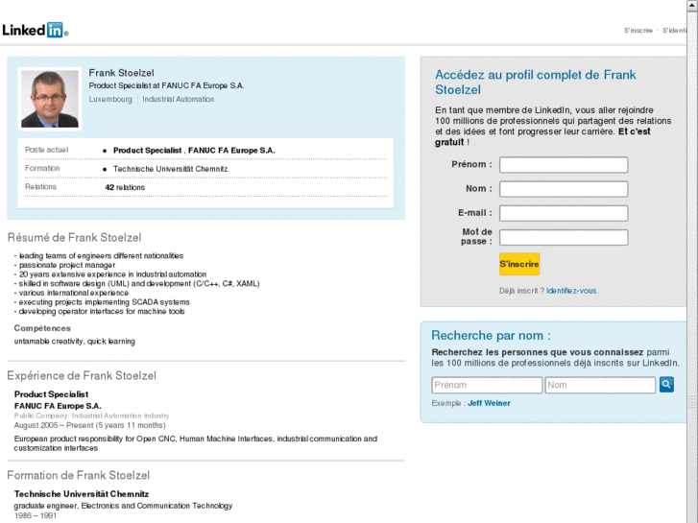Click the Expérience de Frank Stoelzel heading
698x523 pixels.
(x=82, y=375)
